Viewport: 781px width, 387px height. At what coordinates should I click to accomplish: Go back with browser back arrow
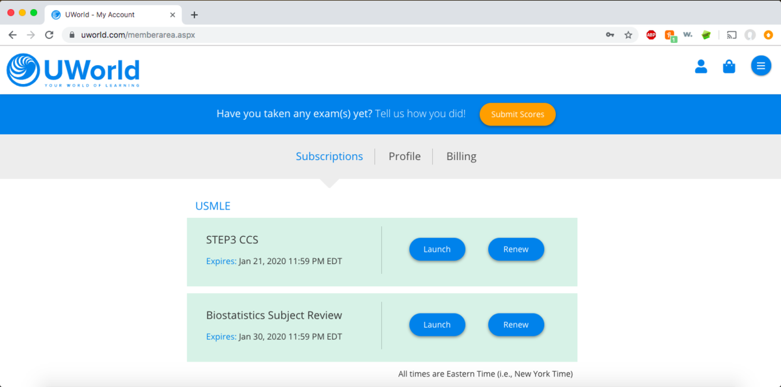point(12,35)
